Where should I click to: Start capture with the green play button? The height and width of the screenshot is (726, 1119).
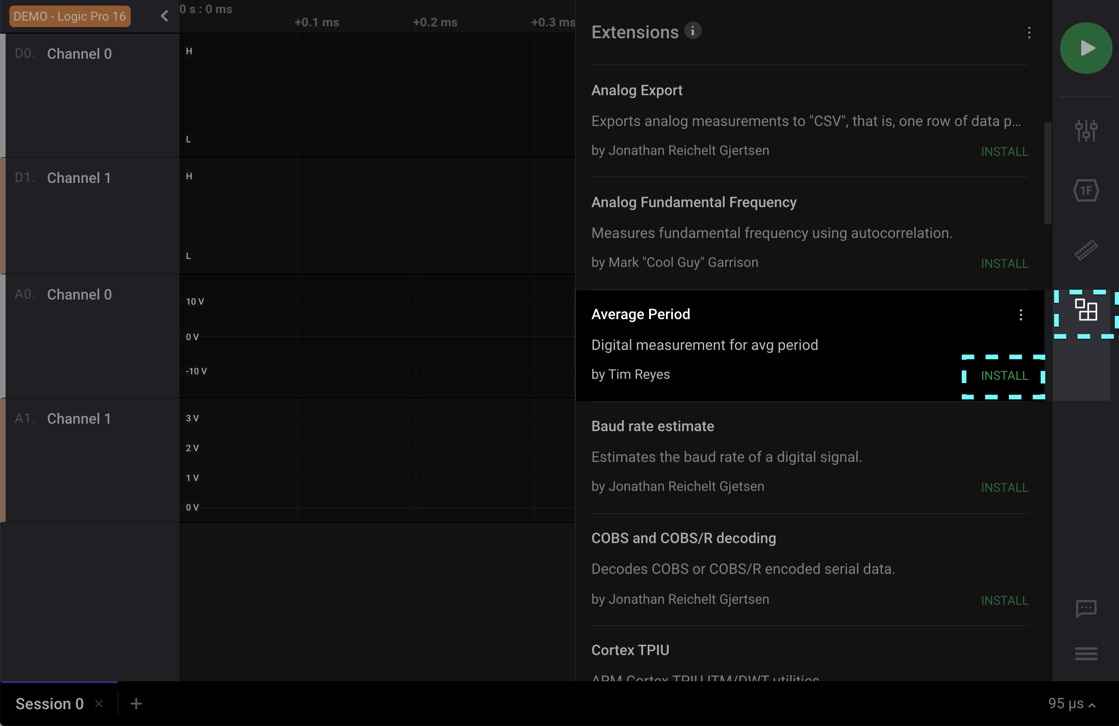pos(1085,48)
